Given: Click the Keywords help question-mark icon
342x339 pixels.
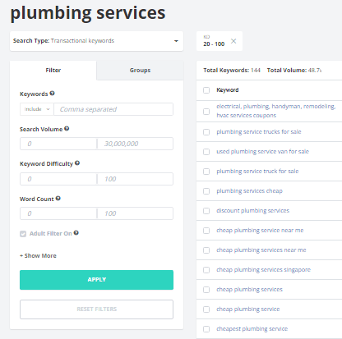Looking at the screenshot, I should 52,94.
